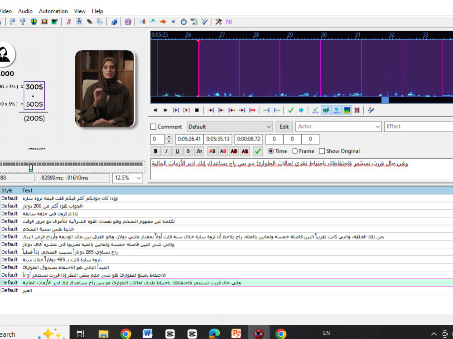Click the video seek slider handle
The image size is (453, 339).
[x=31, y=168]
